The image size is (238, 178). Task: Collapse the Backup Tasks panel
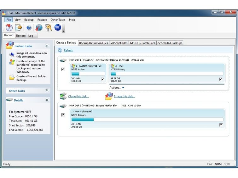pyautogui.click(x=47, y=46)
